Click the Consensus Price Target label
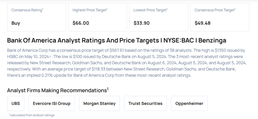The height and width of the screenshot is (119, 258). pyautogui.click(x=215, y=10)
